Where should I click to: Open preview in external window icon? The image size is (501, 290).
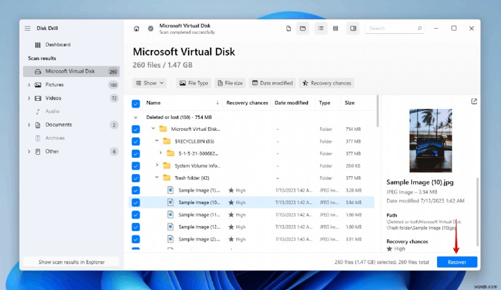(x=474, y=101)
